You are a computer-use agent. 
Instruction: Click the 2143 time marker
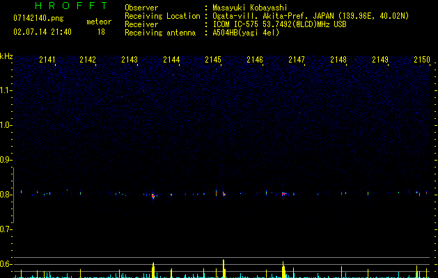pyautogui.click(x=130, y=60)
